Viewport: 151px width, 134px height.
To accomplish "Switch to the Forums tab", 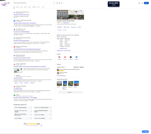I will pyautogui.click(x=29, y=7).
